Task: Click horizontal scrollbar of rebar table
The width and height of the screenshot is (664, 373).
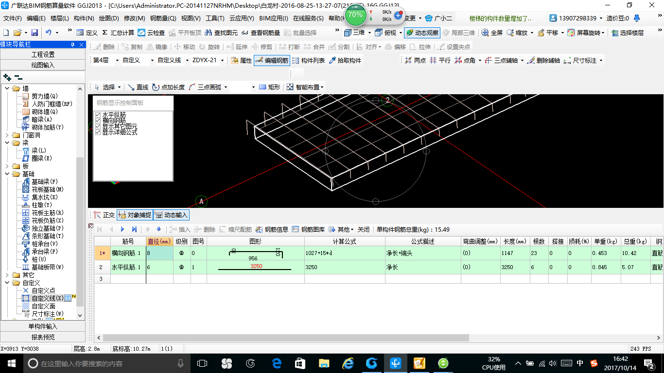Action: point(285,338)
